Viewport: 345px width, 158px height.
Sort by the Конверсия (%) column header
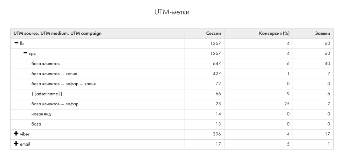[x=274, y=34]
